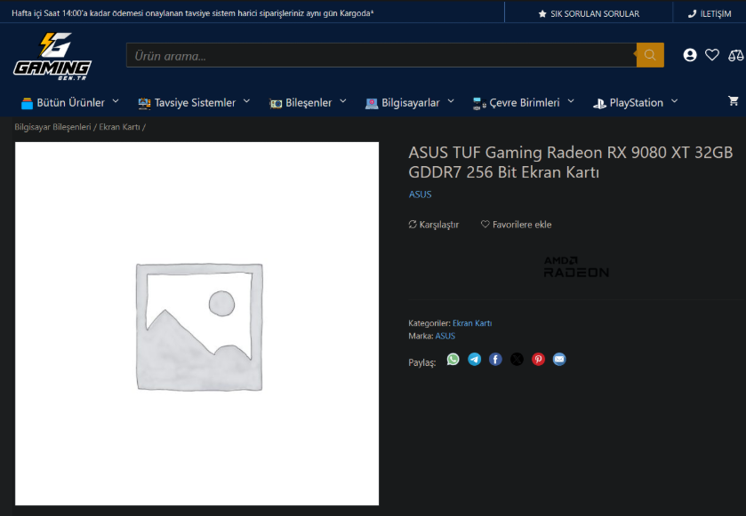The image size is (746, 516).
Task: Click the product placeholder image
Action: tap(197, 323)
